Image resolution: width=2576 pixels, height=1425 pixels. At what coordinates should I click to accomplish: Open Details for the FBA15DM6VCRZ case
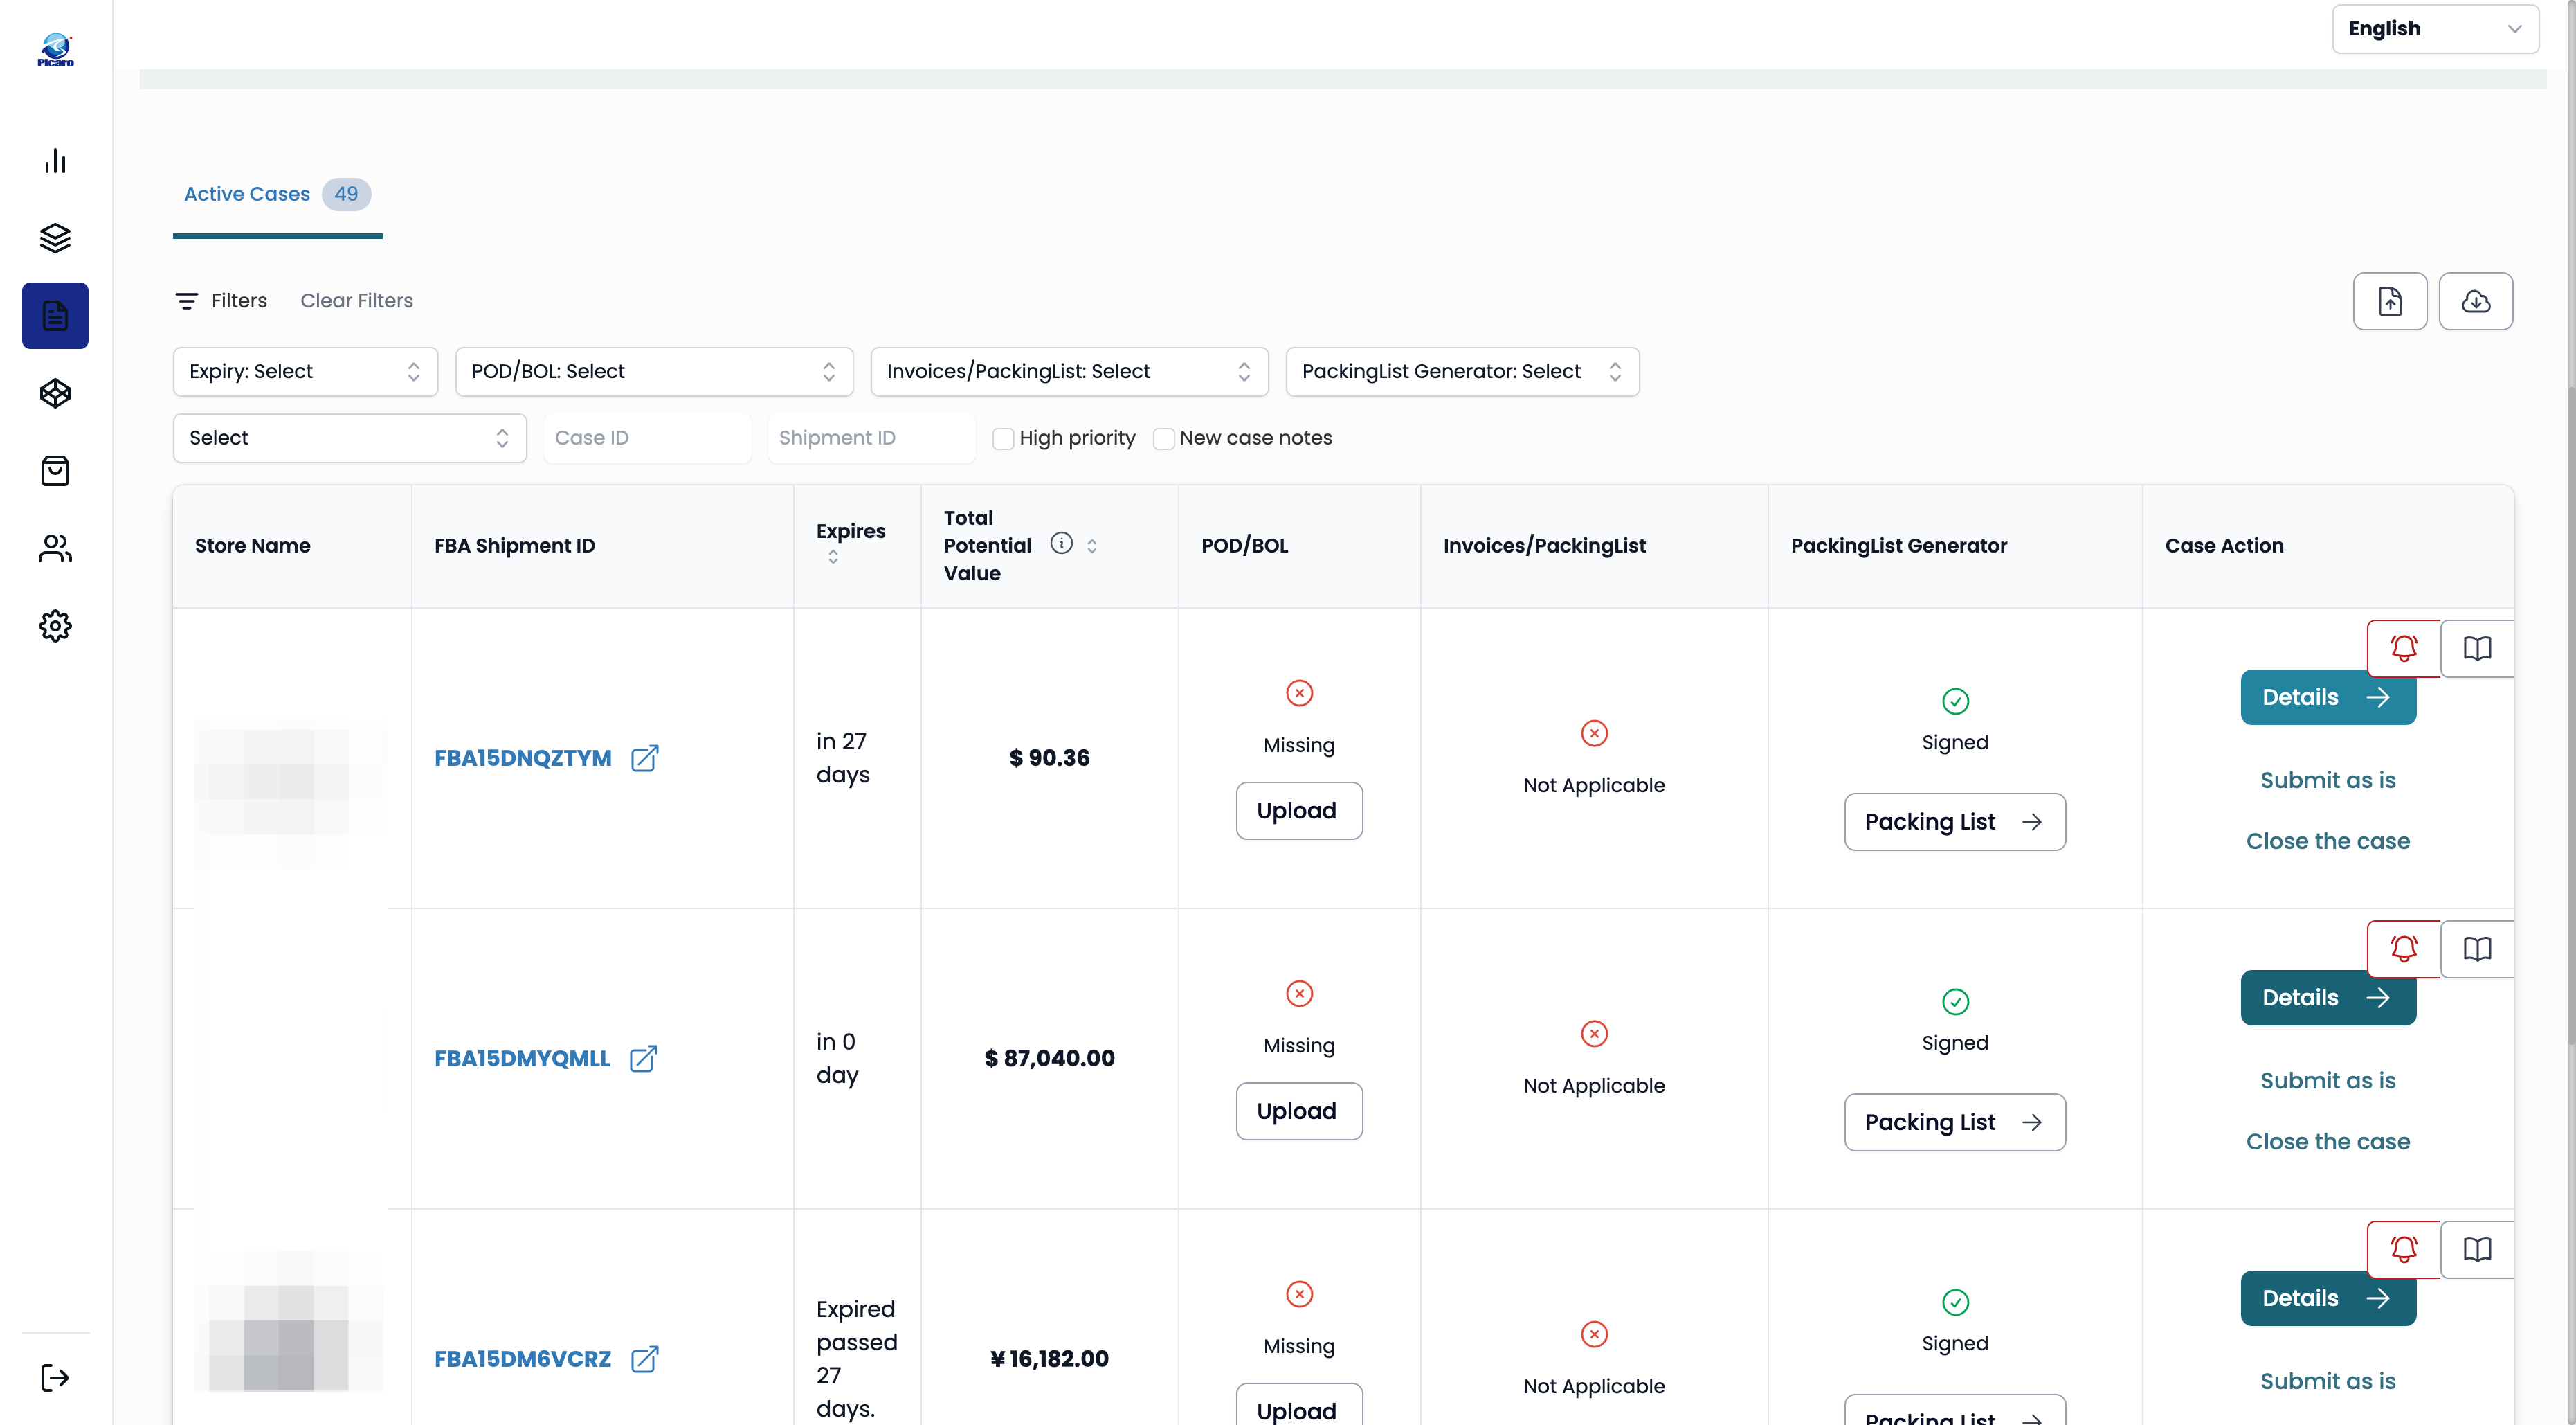[2328, 1298]
